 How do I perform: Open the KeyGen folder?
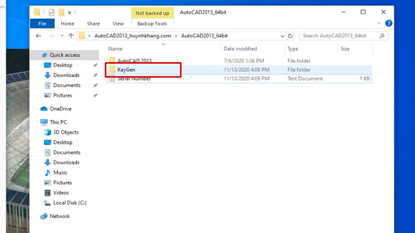pos(126,69)
